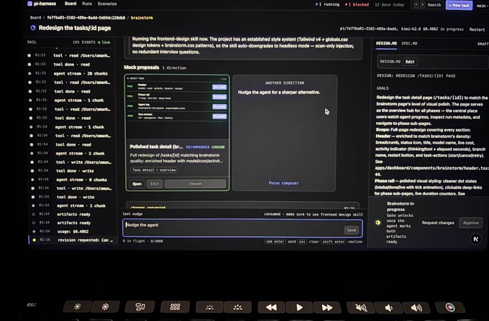Click the in-progress status icon beside title

click(33, 28)
